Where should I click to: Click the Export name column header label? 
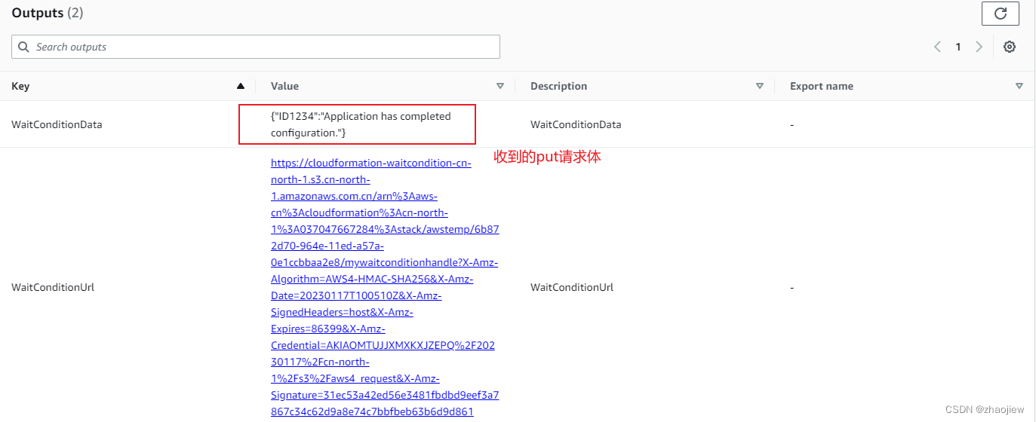(x=822, y=86)
